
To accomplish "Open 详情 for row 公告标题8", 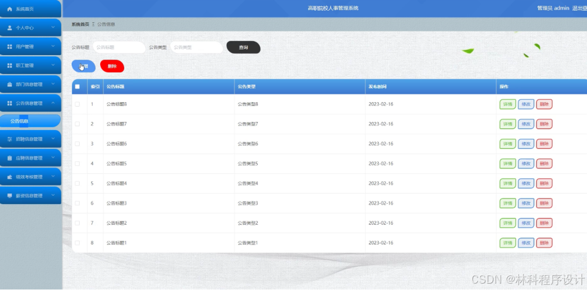I will (x=507, y=104).
